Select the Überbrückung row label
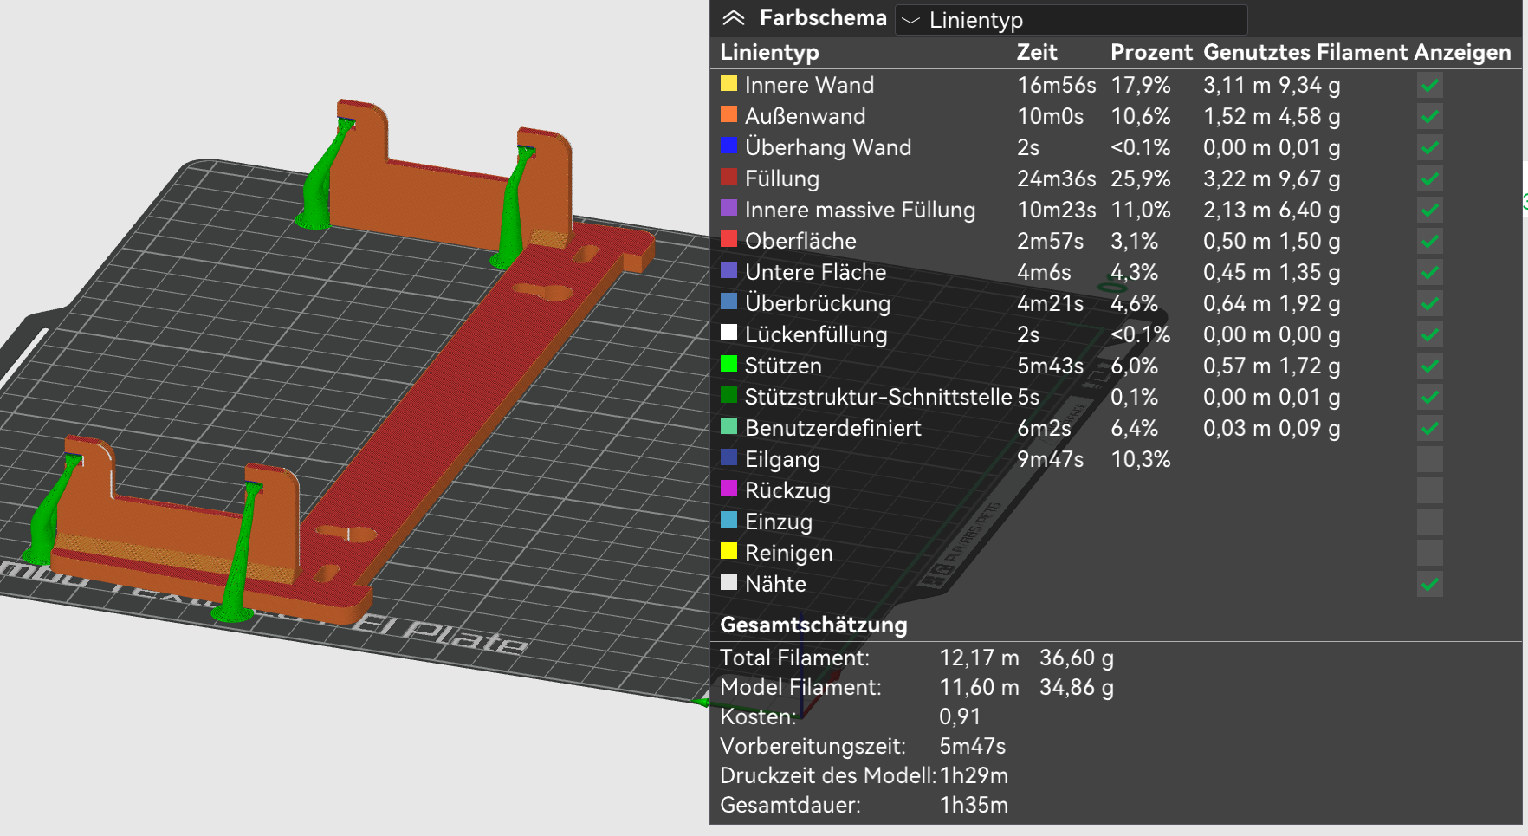Viewport: 1528px width, 836px height. 817,303
